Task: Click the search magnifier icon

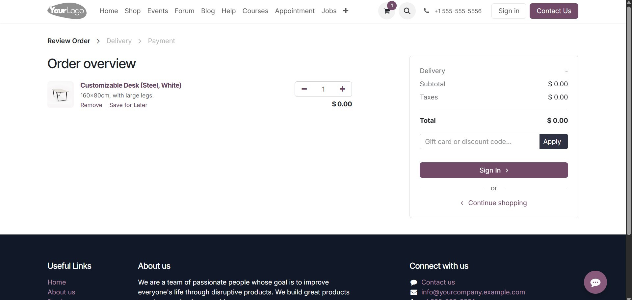Action: 407,11
